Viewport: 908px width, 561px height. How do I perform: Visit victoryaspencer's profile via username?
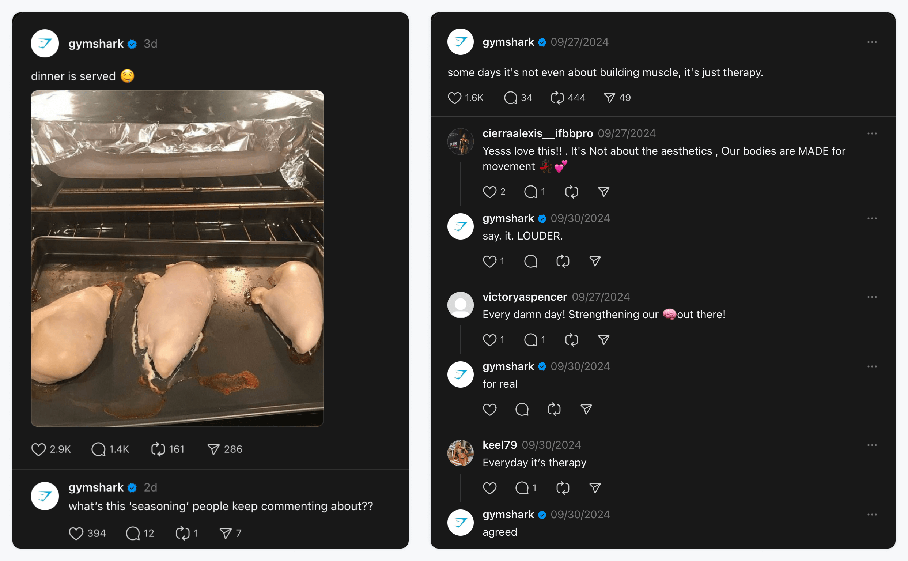pos(525,297)
